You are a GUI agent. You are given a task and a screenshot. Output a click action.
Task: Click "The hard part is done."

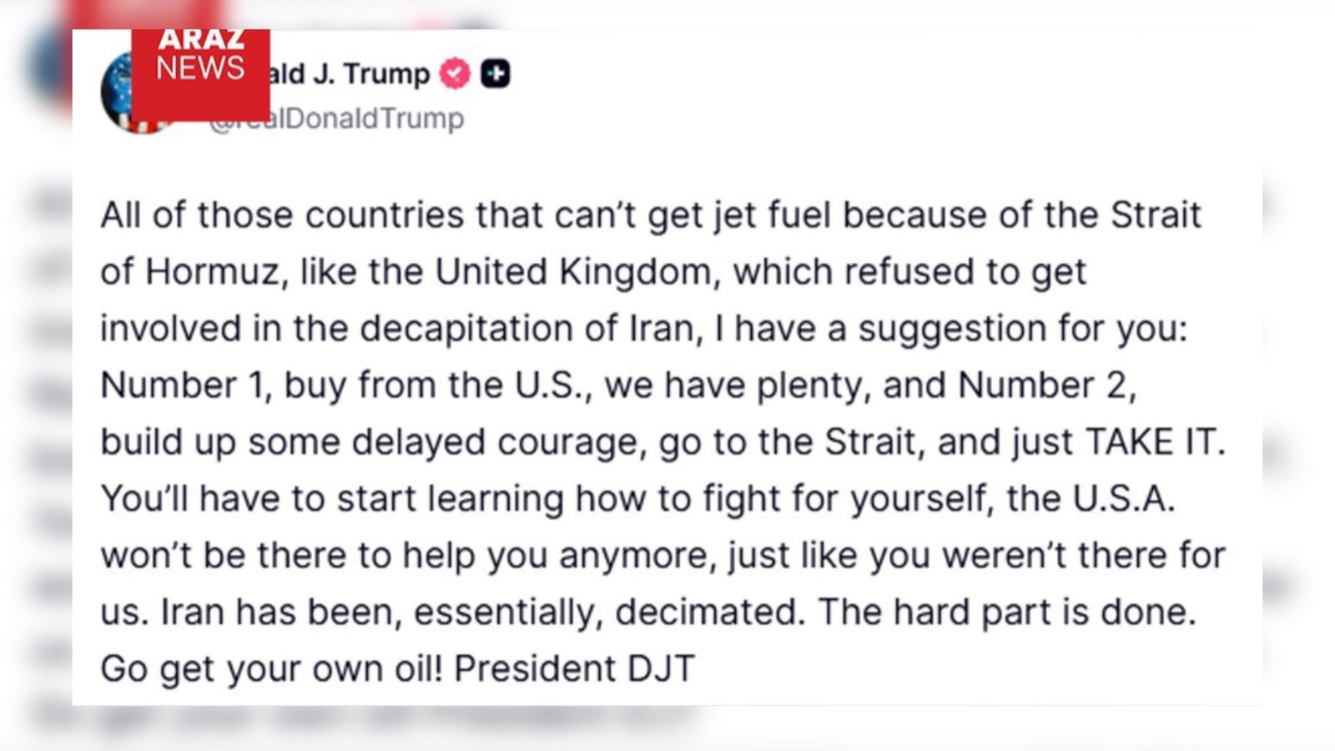coord(1007,612)
